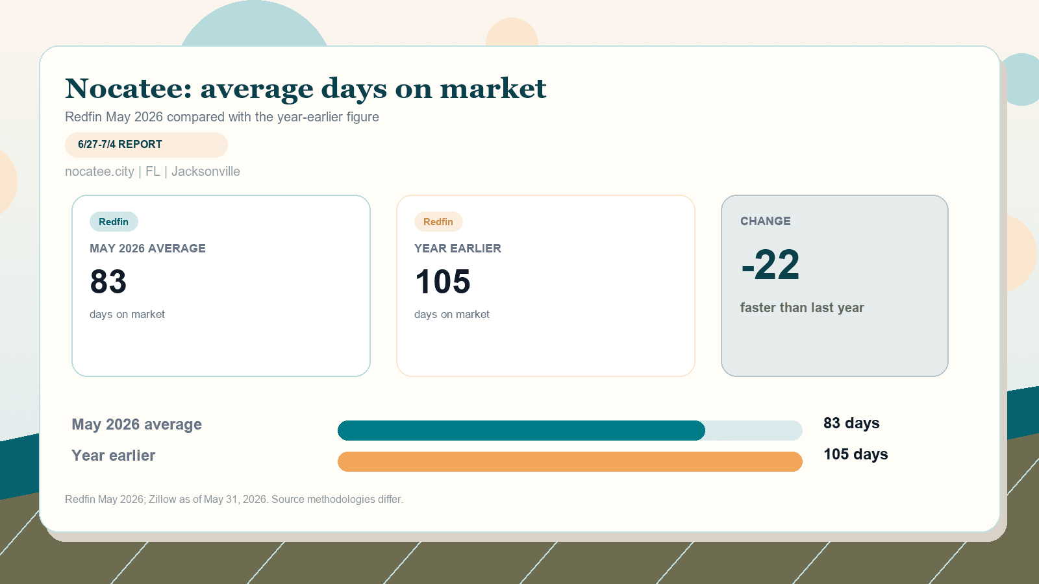Select the subtitle 'Redfin May 2026 compared with the year-earlier figure'
1039x584 pixels.
click(222, 117)
